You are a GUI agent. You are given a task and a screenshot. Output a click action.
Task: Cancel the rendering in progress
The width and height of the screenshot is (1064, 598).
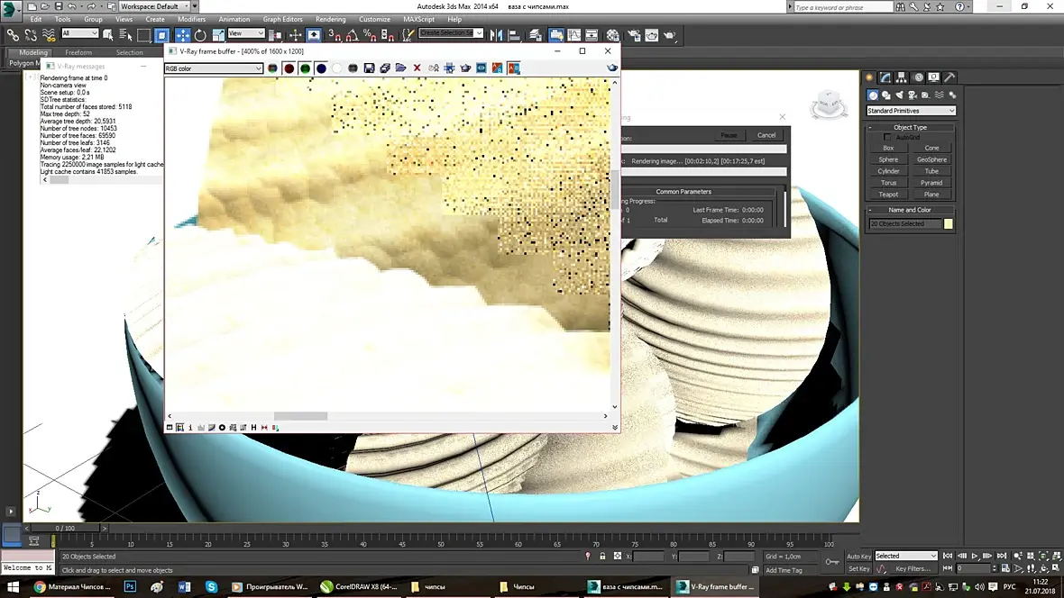[x=766, y=135]
